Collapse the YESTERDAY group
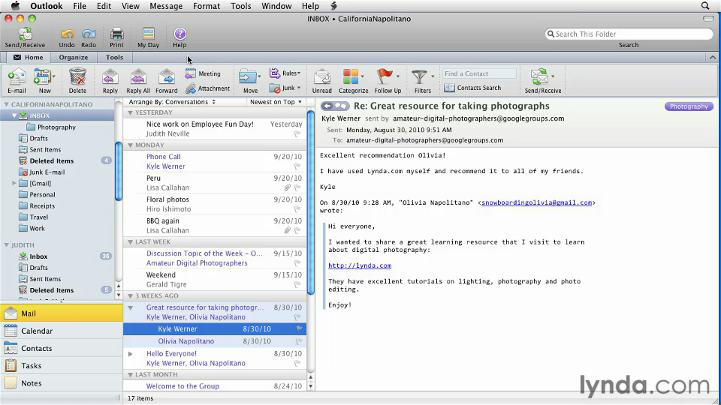The image size is (721, 405). pos(130,112)
